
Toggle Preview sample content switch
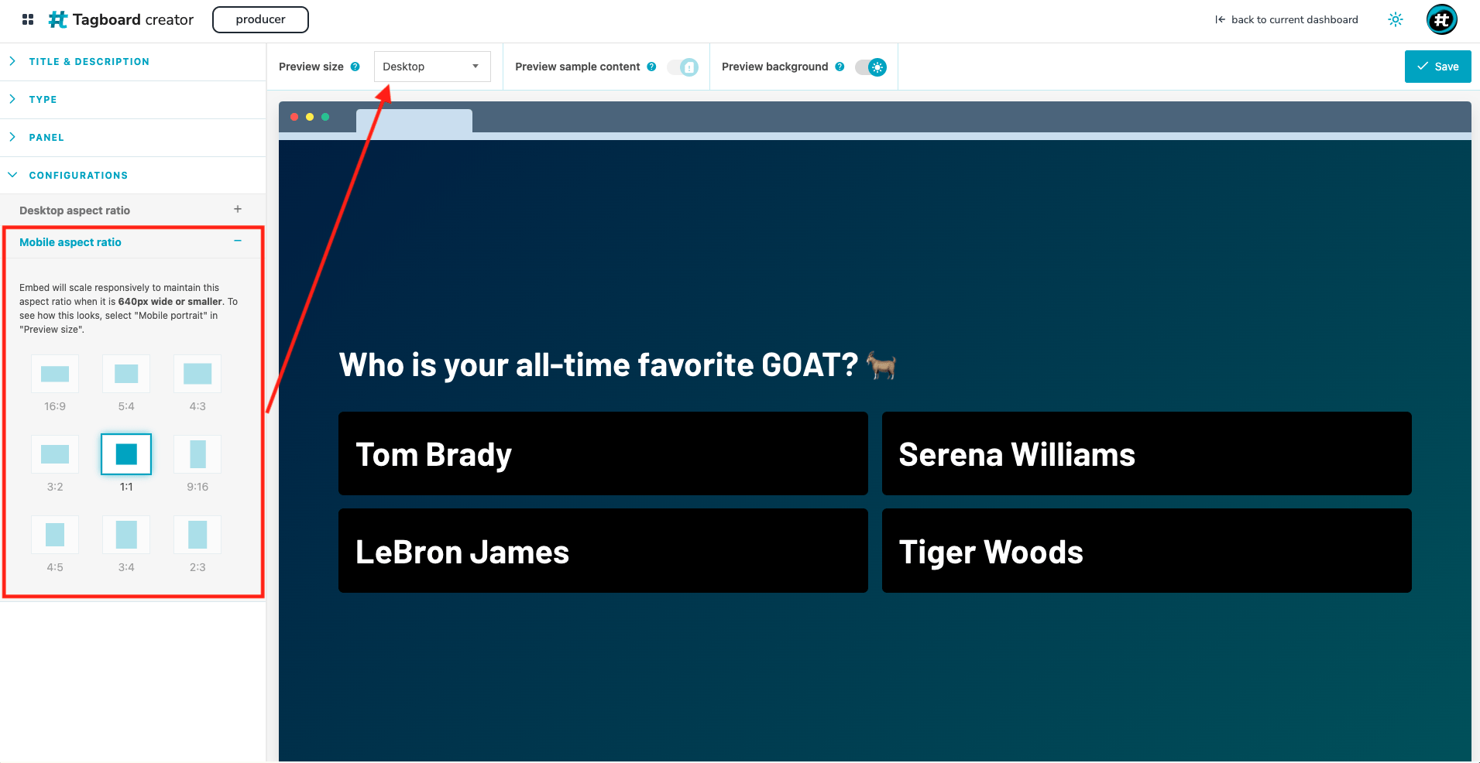683,67
